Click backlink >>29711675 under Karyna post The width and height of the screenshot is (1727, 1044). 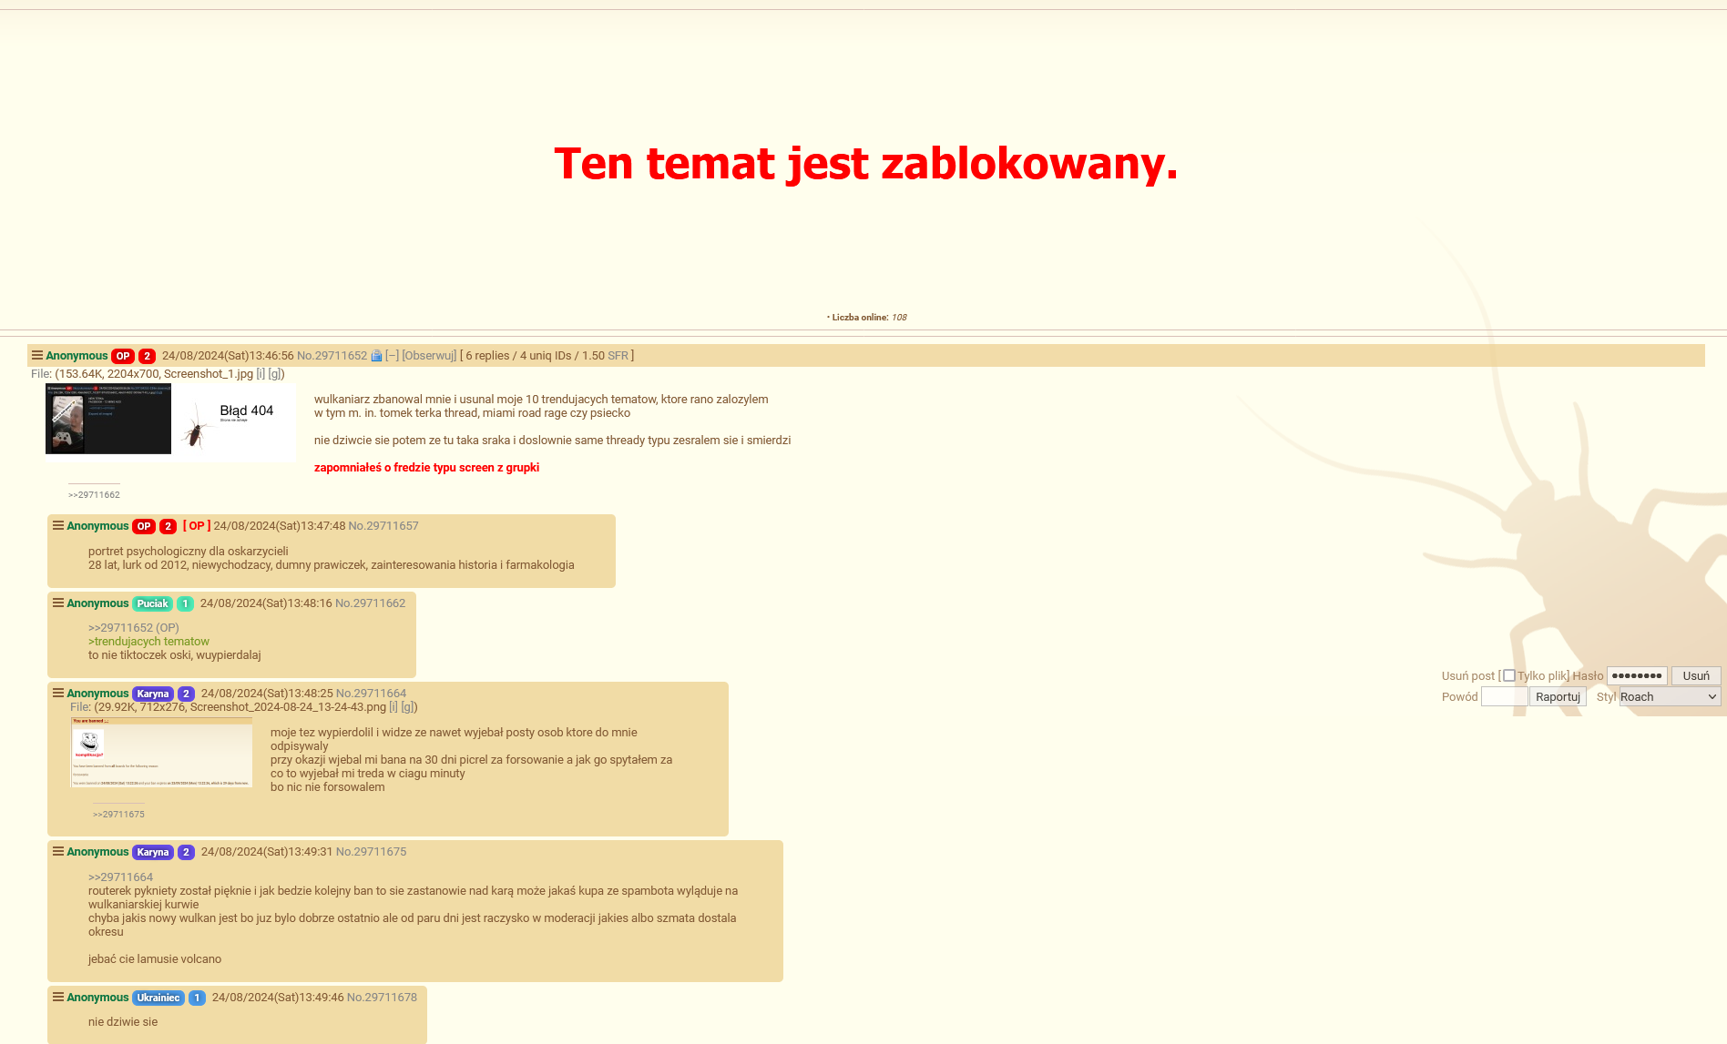[118, 815]
